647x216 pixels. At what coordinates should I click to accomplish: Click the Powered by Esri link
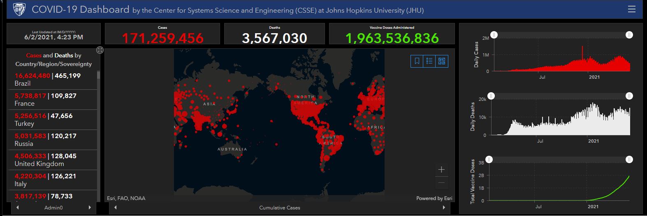click(x=434, y=198)
